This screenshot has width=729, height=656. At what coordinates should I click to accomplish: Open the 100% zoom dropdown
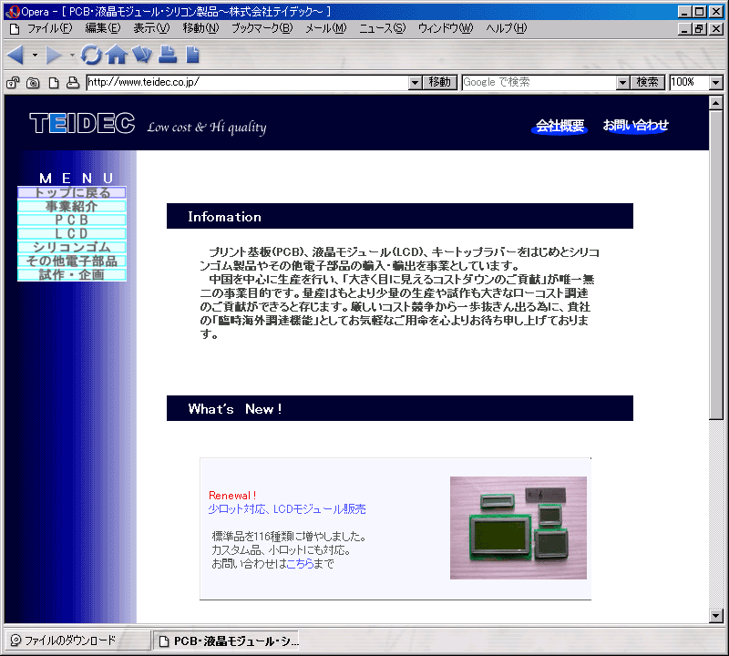click(716, 83)
